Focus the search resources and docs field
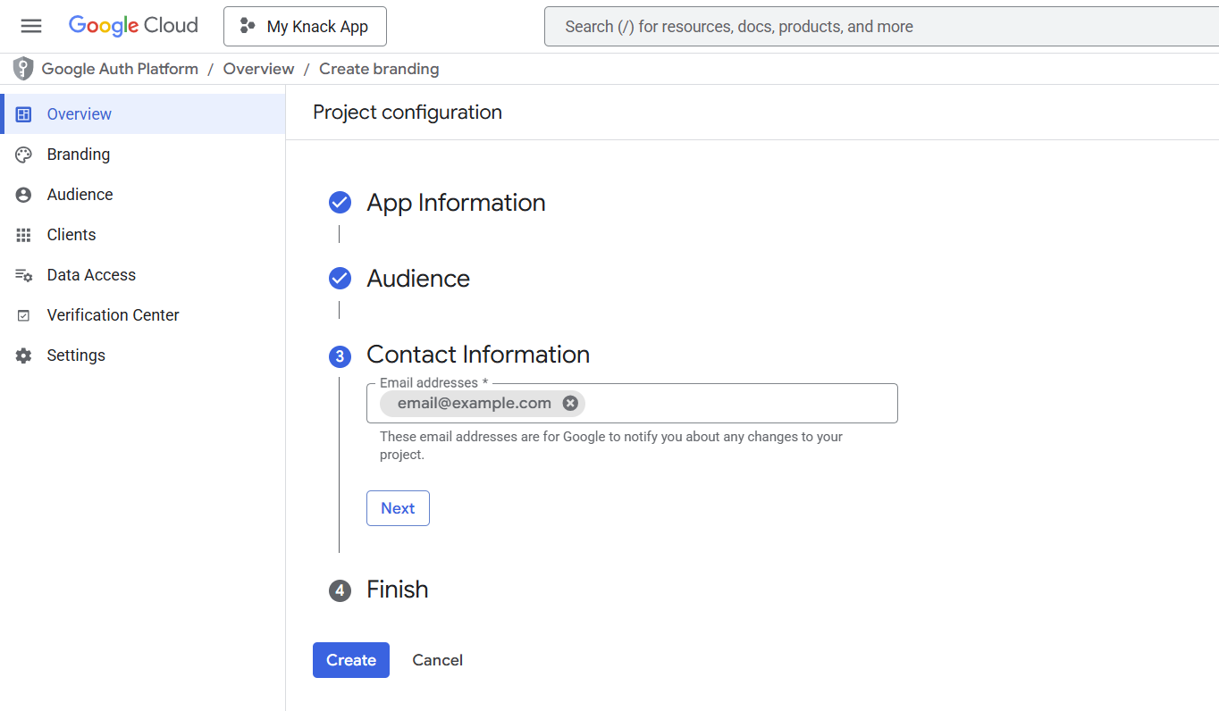Image resolution: width=1219 pixels, height=711 pixels. (x=880, y=27)
